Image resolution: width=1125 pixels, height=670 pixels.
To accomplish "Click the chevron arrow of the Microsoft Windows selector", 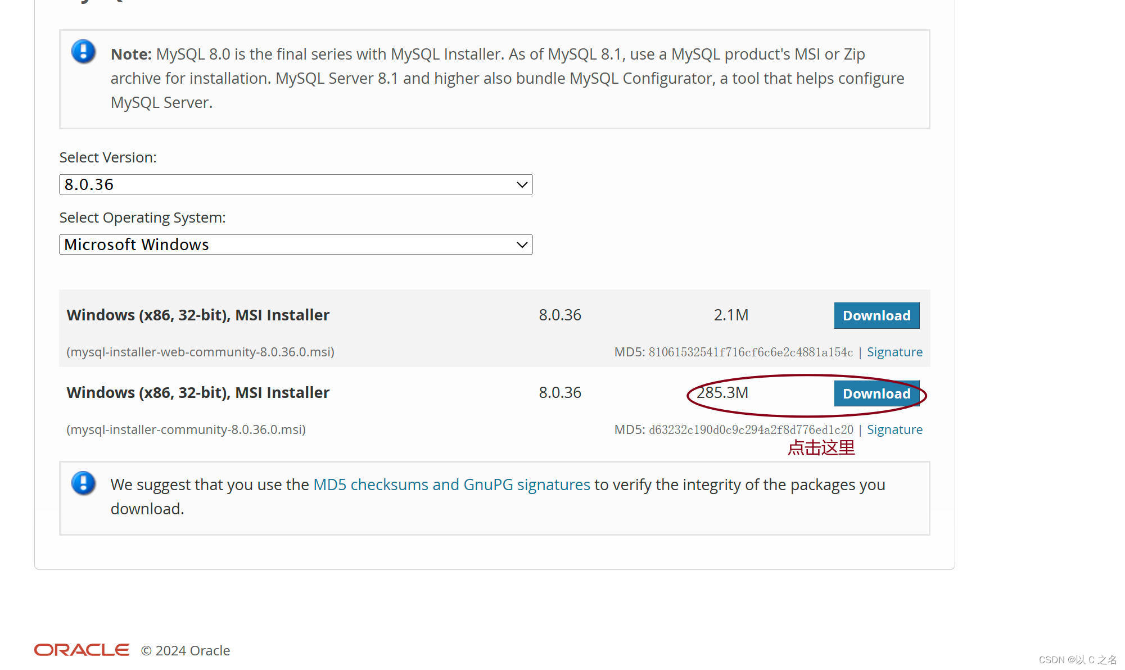I will pyautogui.click(x=522, y=245).
